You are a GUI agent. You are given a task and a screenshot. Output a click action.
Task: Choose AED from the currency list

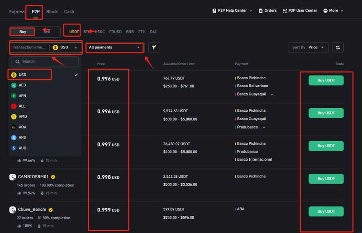pyautogui.click(x=44, y=85)
